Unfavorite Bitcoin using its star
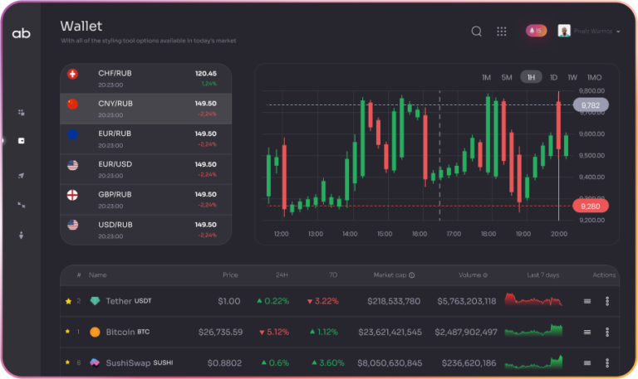This screenshot has width=638, height=379. tap(68, 332)
